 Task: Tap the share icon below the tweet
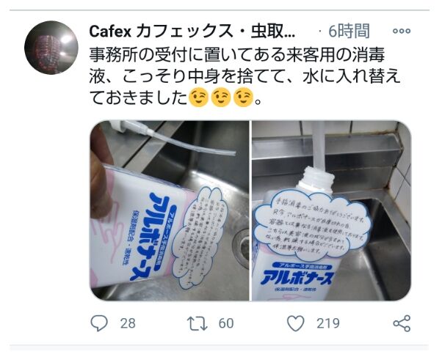(x=402, y=323)
